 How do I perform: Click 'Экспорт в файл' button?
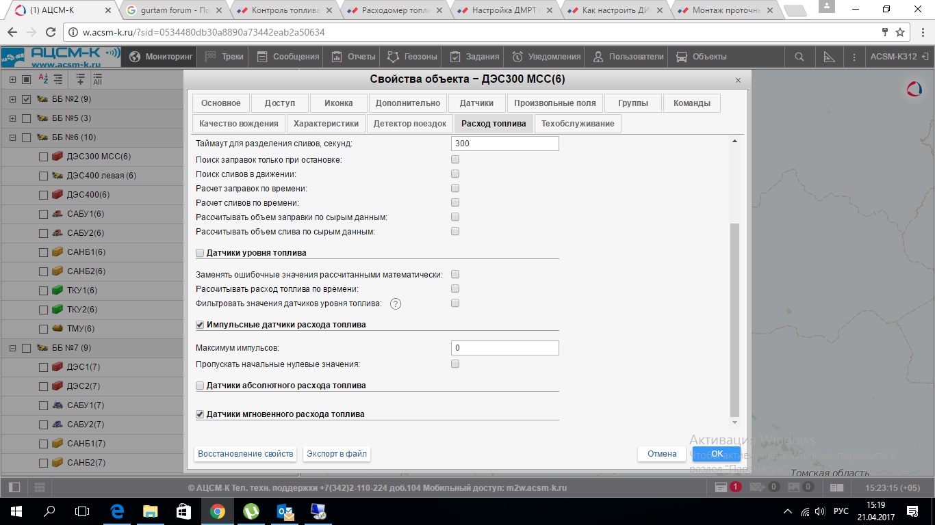point(336,454)
